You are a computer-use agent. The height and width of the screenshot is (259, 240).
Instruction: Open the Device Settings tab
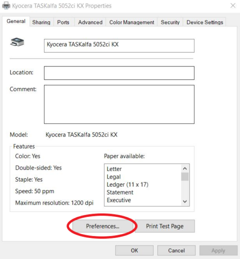tap(204, 22)
